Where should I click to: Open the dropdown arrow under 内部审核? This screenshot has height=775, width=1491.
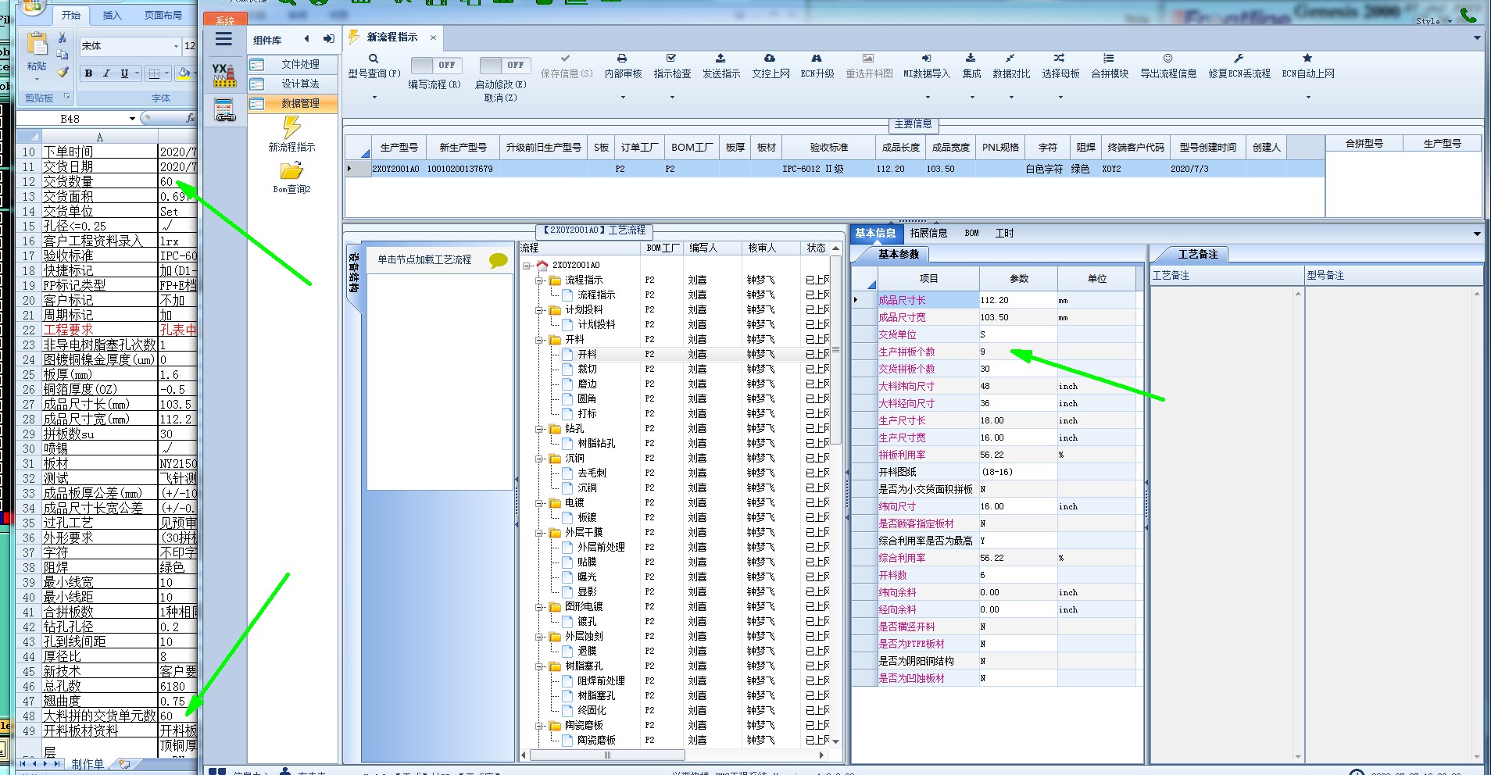point(623,98)
